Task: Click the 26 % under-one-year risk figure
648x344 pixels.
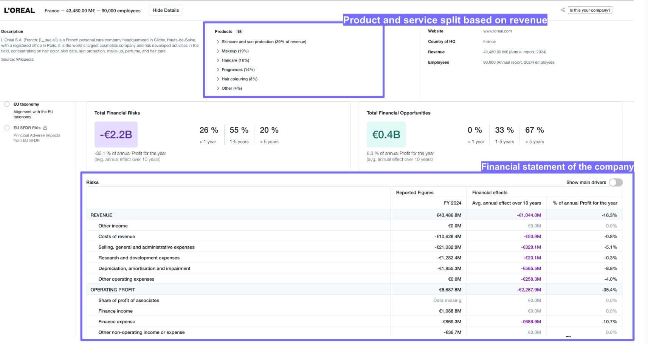Action: click(209, 130)
